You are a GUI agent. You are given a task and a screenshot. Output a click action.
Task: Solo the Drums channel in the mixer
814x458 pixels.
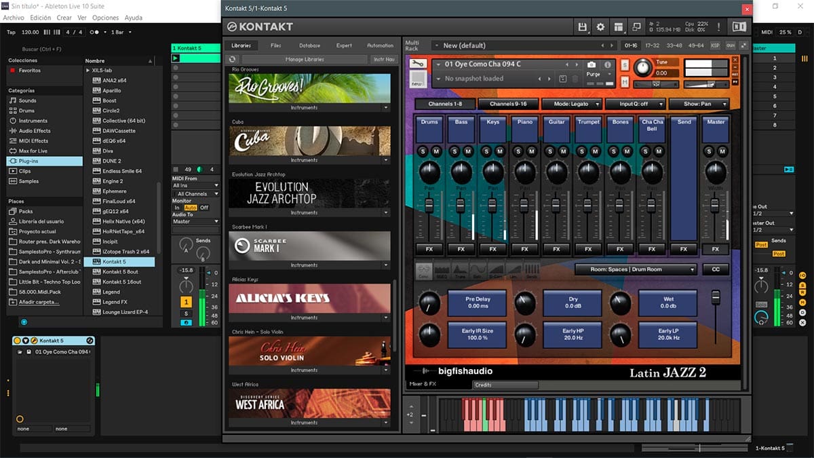423,151
